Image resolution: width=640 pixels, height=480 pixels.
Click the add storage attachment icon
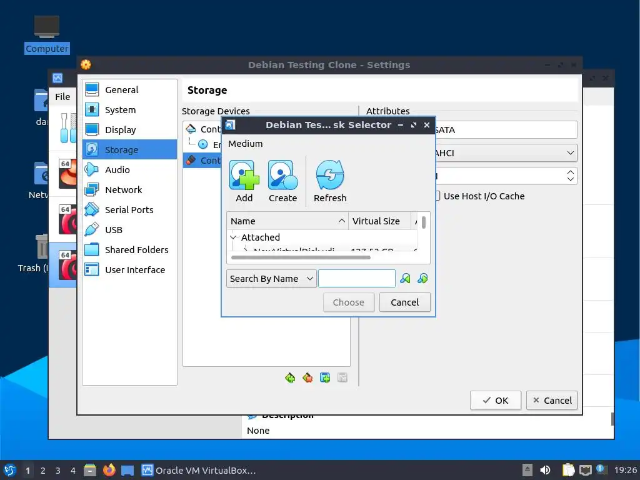[325, 378]
